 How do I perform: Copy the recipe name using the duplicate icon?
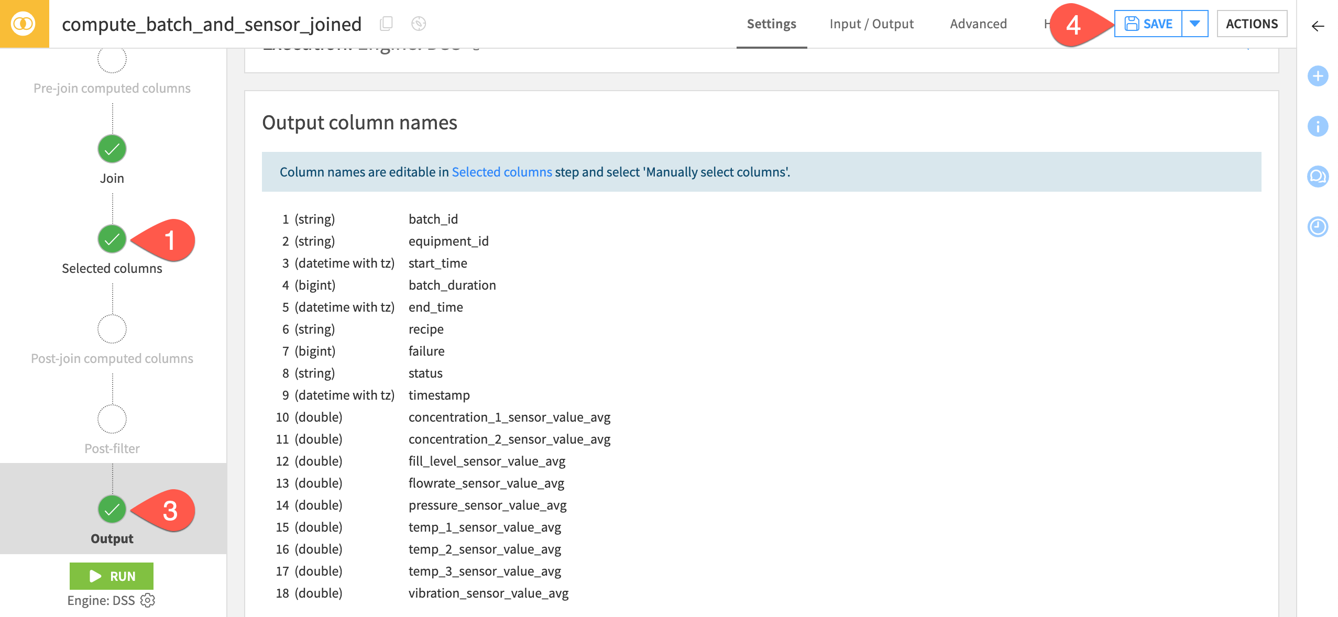point(386,24)
